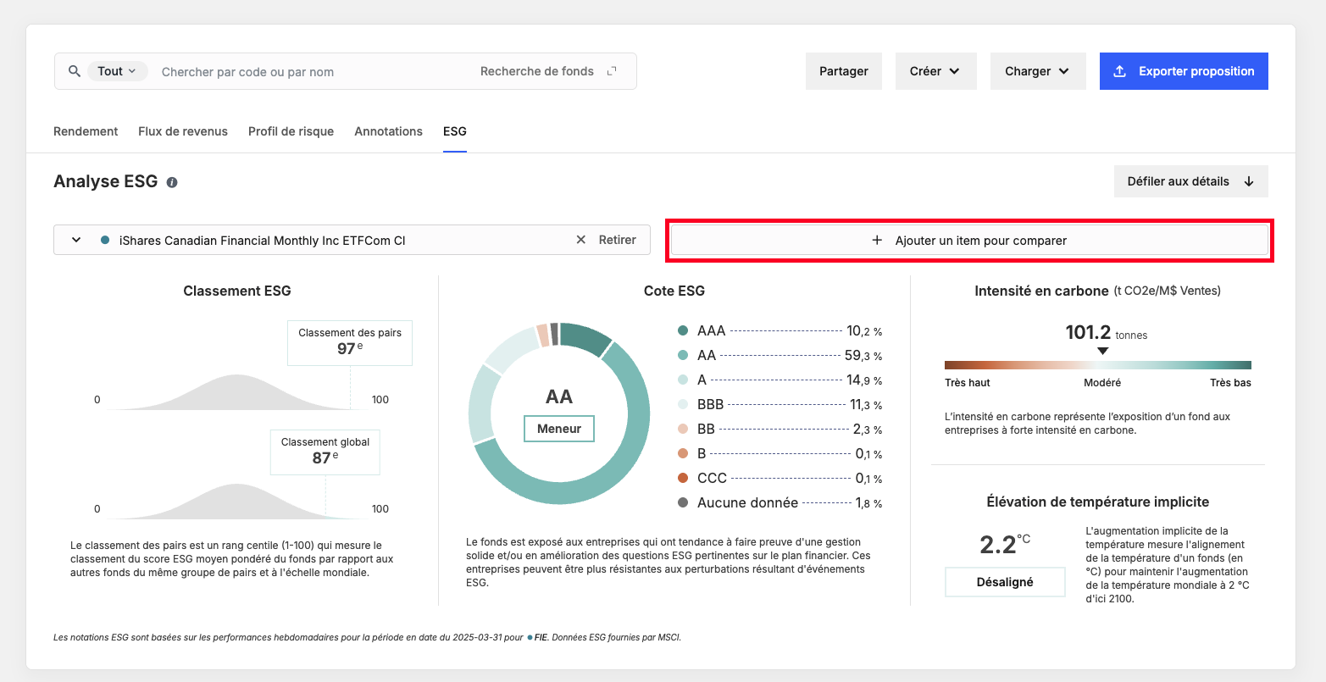The image size is (1326, 682).
Task: Click the Classement des pairs 97e box
Action: pos(350,342)
